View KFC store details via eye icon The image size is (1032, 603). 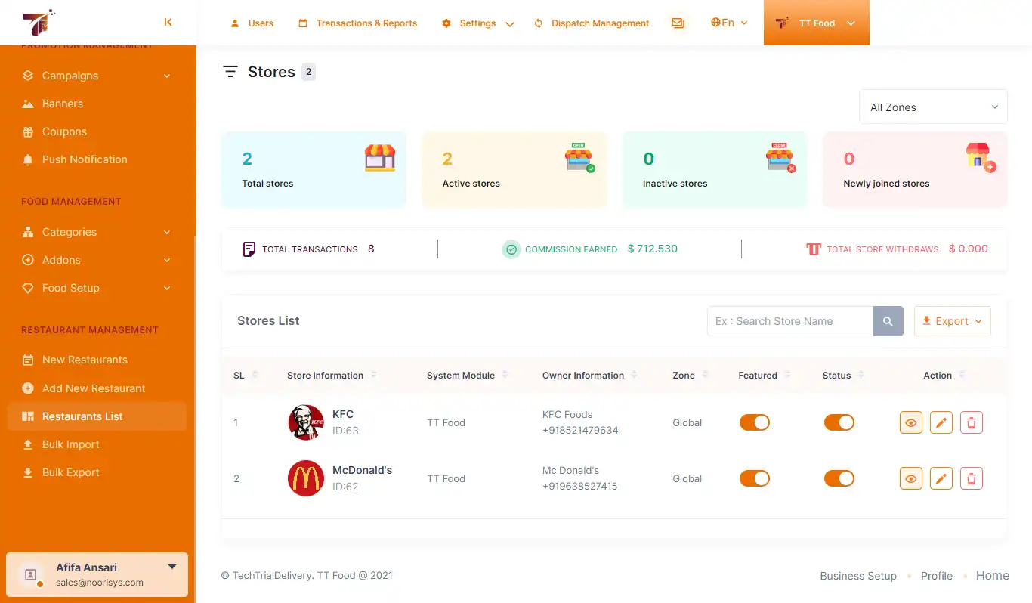(910, 422)
